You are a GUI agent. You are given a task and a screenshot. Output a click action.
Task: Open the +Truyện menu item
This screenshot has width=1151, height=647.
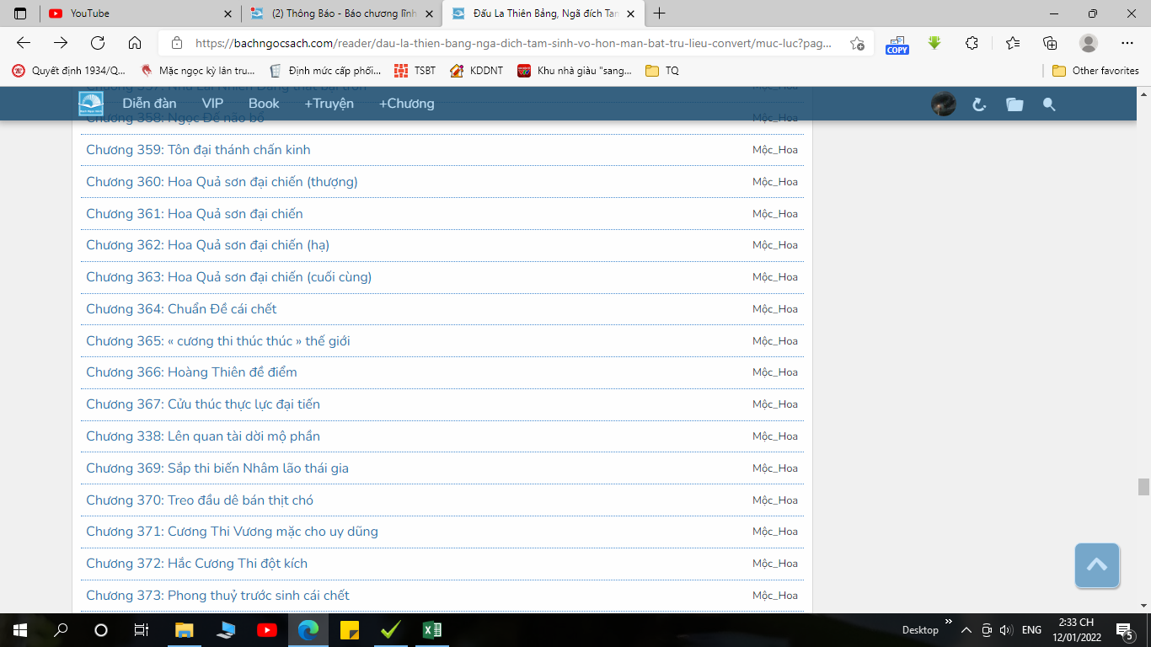tap(329, 104)
